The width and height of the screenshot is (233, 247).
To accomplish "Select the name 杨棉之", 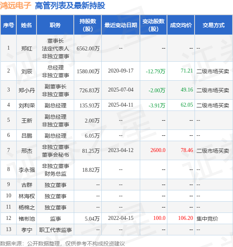I will [27, 207].
